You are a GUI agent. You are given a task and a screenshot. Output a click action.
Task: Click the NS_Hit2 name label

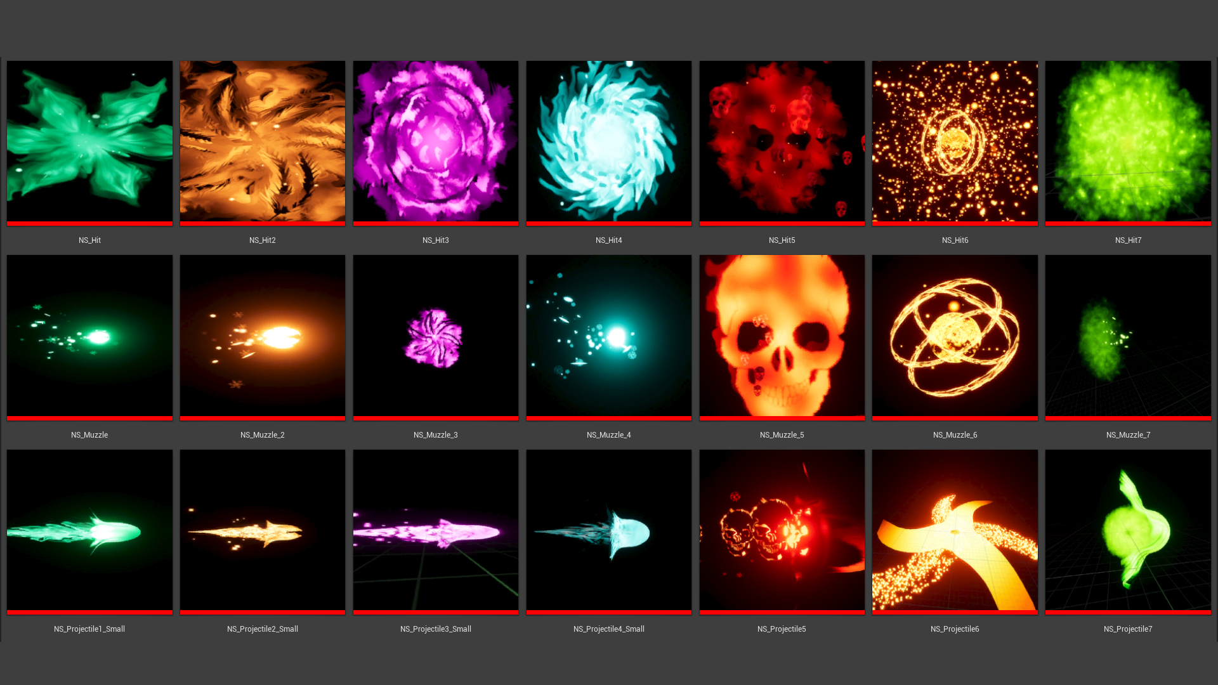click(x=263, y=240)
